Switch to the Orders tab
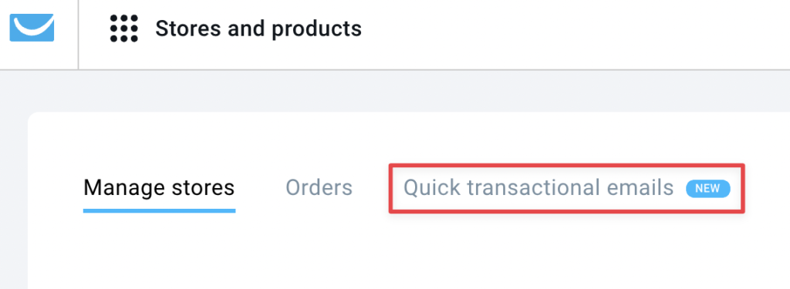 (319, 188)
